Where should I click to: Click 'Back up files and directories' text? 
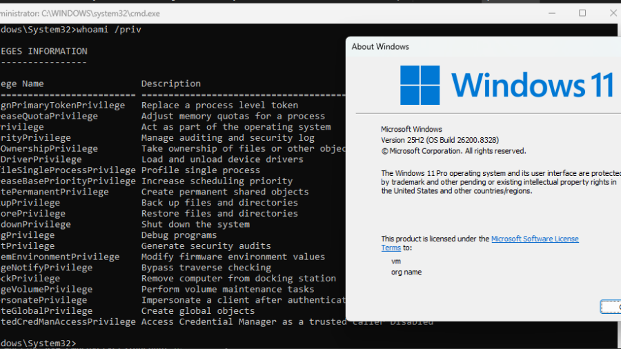click(x=220, y=203)
